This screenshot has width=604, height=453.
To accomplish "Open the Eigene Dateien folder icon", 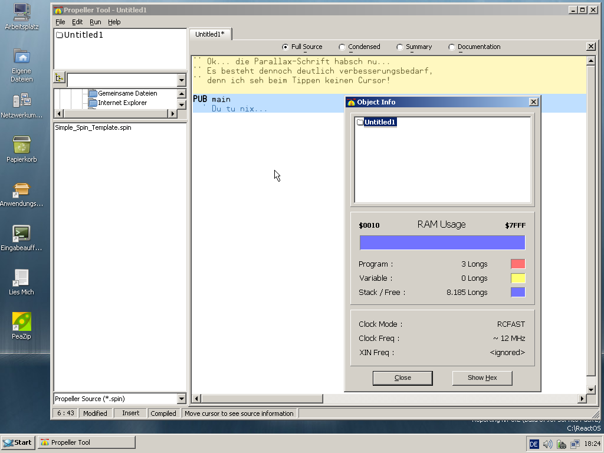I will (22, 57).
